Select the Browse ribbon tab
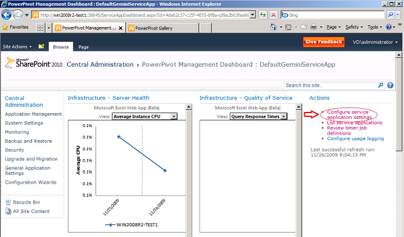Screen dimensions: 404x237 pyautogui.click(x=61, y=47)
